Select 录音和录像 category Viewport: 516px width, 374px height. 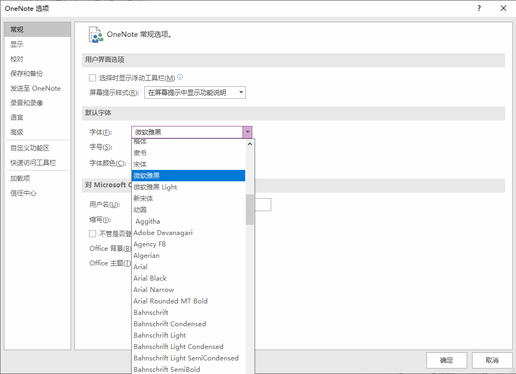(37, 103)
